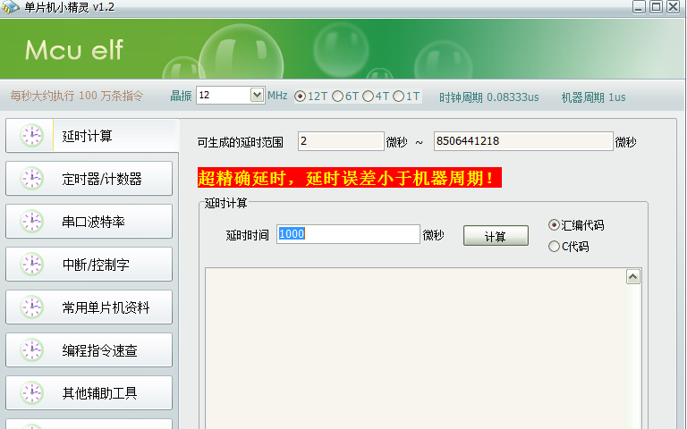Click the 计算 button
The height and width of the screenshot is (429, 687).
click(496, 236)
